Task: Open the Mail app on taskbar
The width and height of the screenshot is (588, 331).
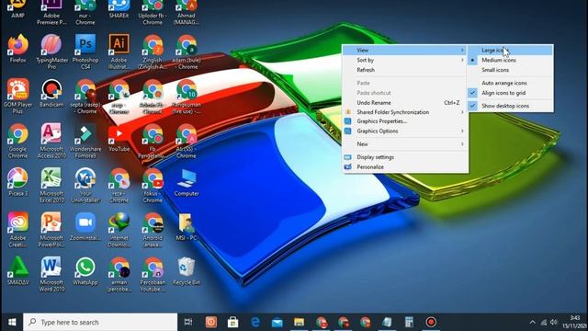Action: 277,322
